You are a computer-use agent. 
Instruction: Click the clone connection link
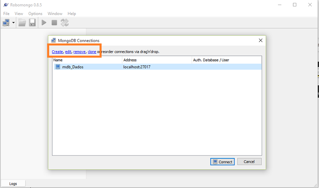92,52
